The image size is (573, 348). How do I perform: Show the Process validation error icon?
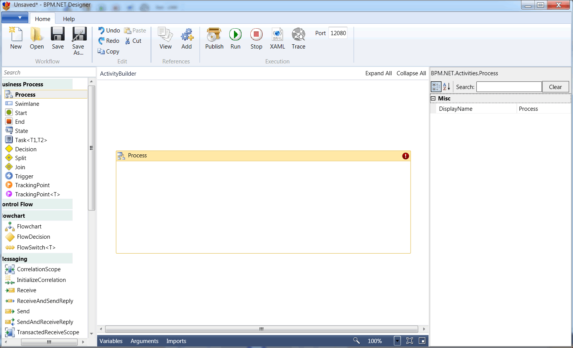[406, 156]
